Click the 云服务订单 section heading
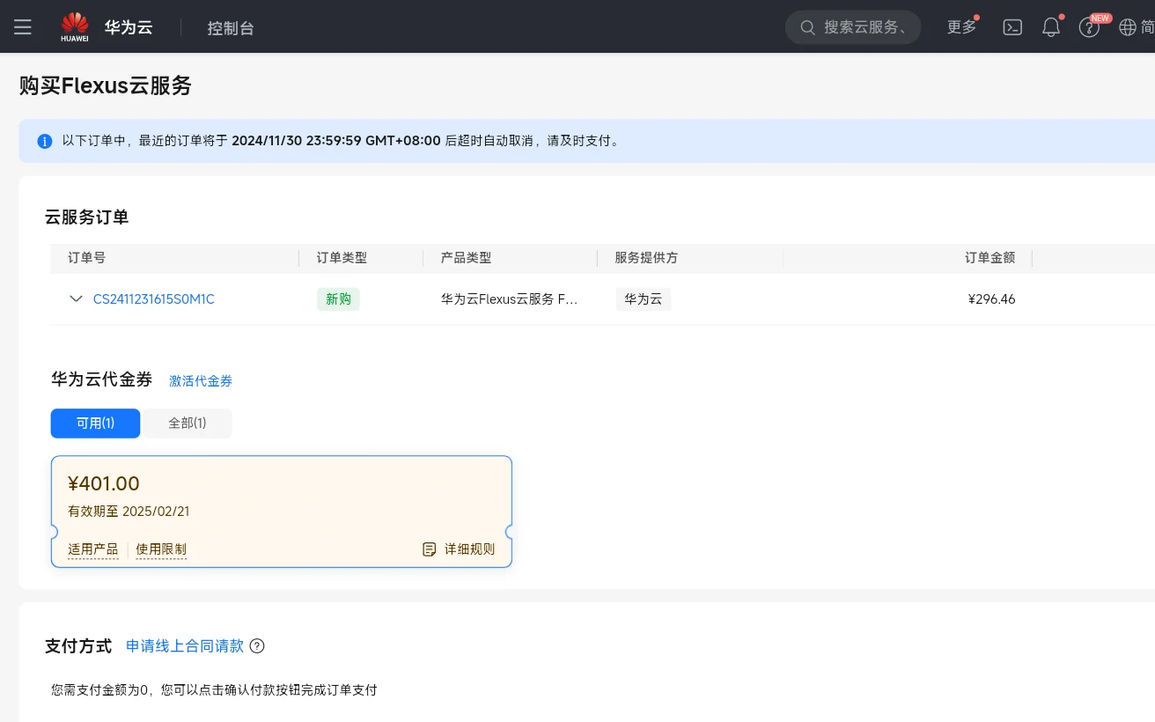The height and width of the screenshot is (722, 1155). [87, 217]
